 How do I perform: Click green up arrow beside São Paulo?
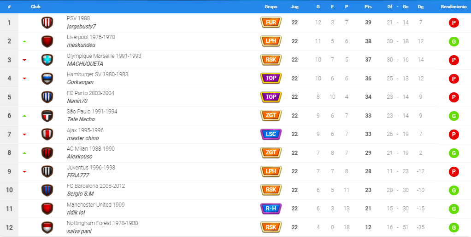[24, 116]
